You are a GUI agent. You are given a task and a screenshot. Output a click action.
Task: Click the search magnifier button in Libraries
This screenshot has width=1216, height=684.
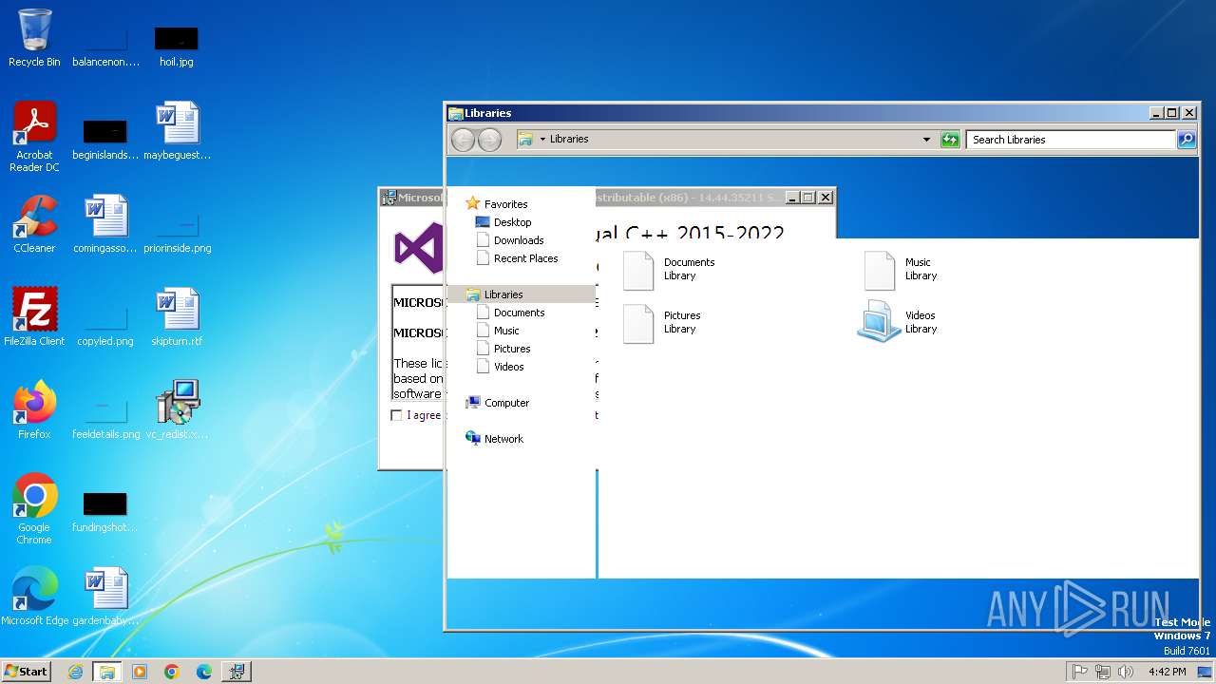pos(1187,140)
